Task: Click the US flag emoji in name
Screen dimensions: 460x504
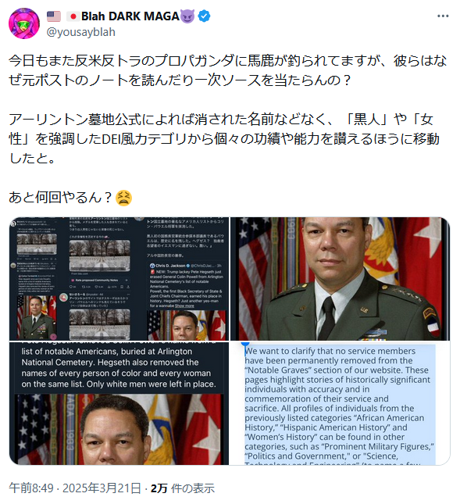Action: [x=54, y=16]
